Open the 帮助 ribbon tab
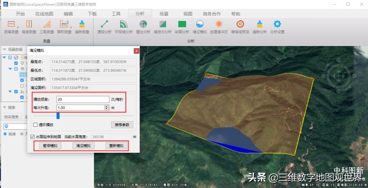Image resolution: width=368 pixels, height=188 pixels. (236, 14)
